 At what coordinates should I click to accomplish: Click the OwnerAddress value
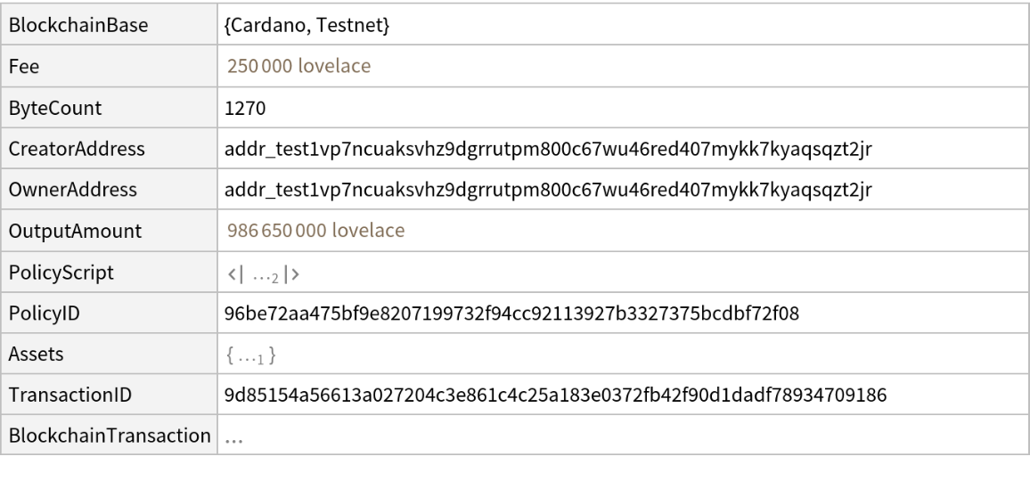coord(548,190)
